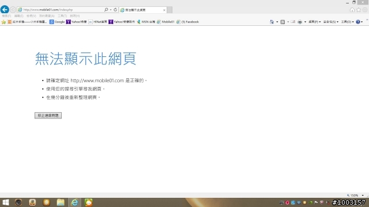Click the add-to-favorites star icon on favorites bar
This screenshot has height=207, width=369.
3,22
